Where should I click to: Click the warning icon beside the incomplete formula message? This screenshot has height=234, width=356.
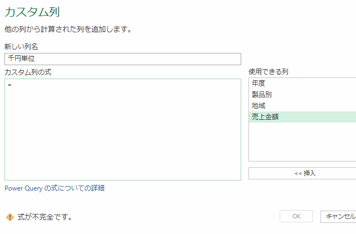pyautogui.click(x=9, y=217)
